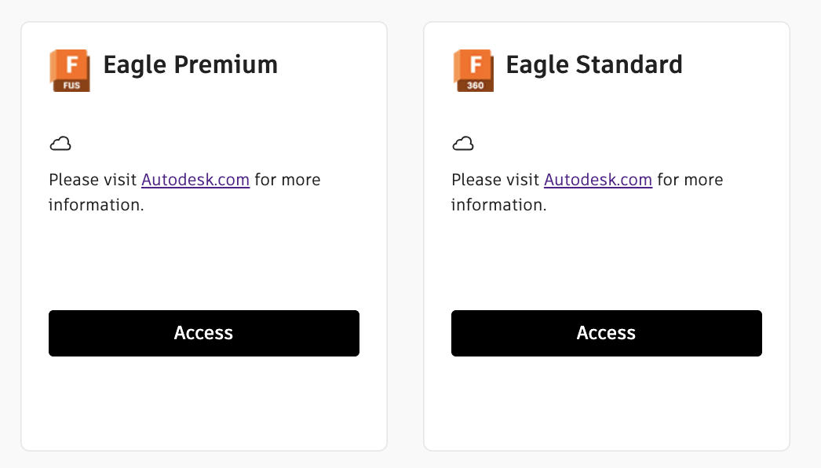Click the Eagle Premium title text
This screenshot has width=821, height=468.
(x=190, y=65)
